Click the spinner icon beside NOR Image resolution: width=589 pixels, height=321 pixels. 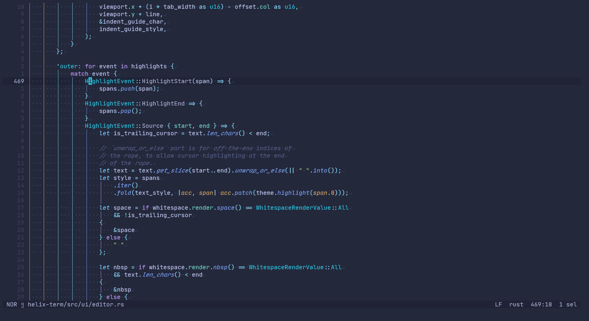[x=22, y=305]
